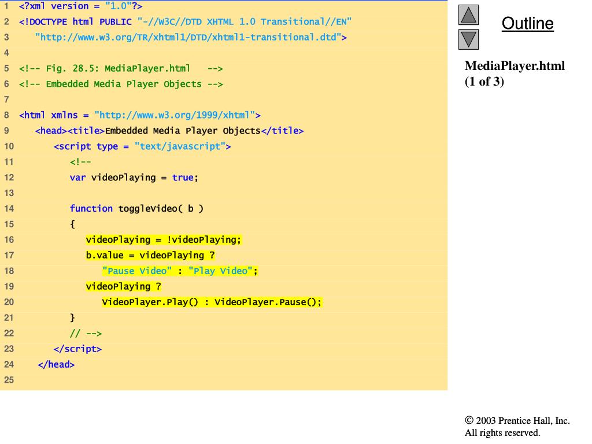Image resolution: width=592 pixels, height=444 pixels.
Task: Click the title text 'Embedded Media Player Objects' on line 9
Action: click(183, 131)
